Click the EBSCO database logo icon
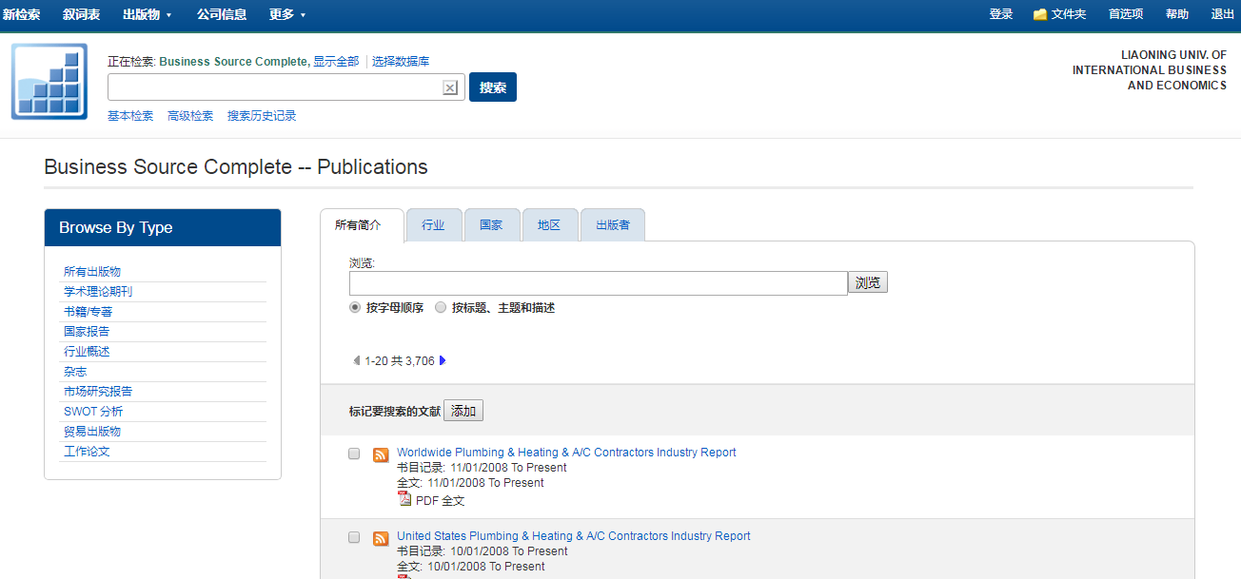The height and width of the screenshot is (579, 1241). (49, 82)
